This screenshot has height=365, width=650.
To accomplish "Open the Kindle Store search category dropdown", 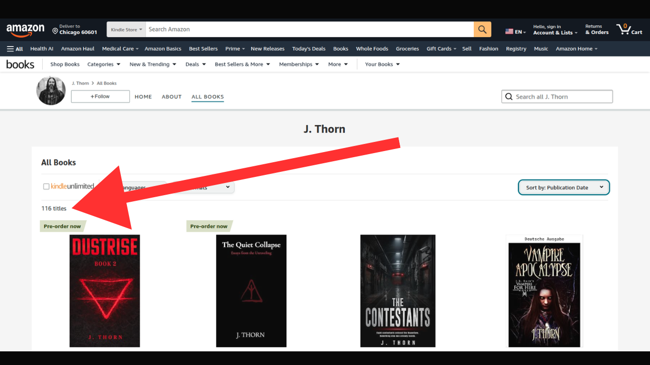I will 126,29.
